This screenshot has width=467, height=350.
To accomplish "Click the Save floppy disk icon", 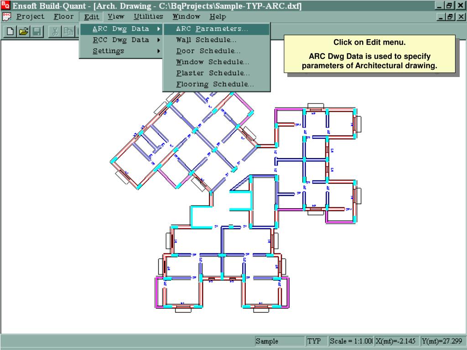I will click(37, 31).
